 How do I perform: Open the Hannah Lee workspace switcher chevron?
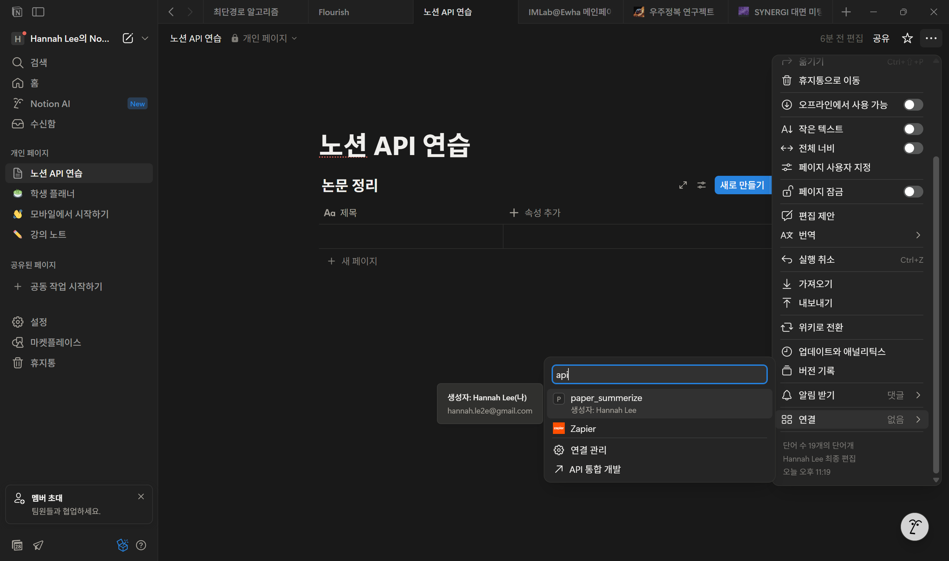[145, 38]
